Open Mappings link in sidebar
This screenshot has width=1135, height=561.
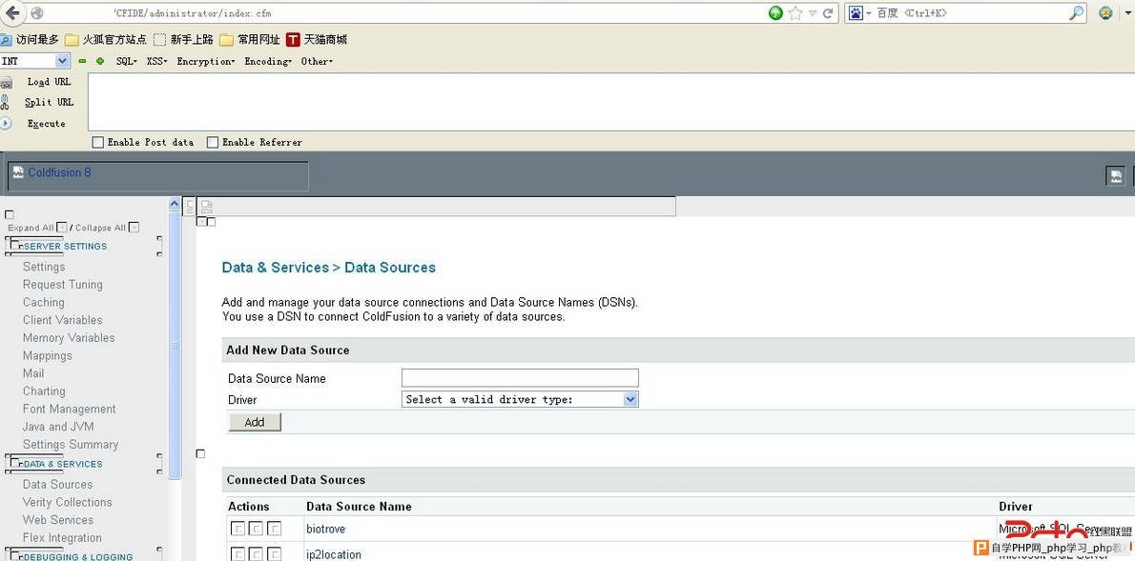pos(48,355)
